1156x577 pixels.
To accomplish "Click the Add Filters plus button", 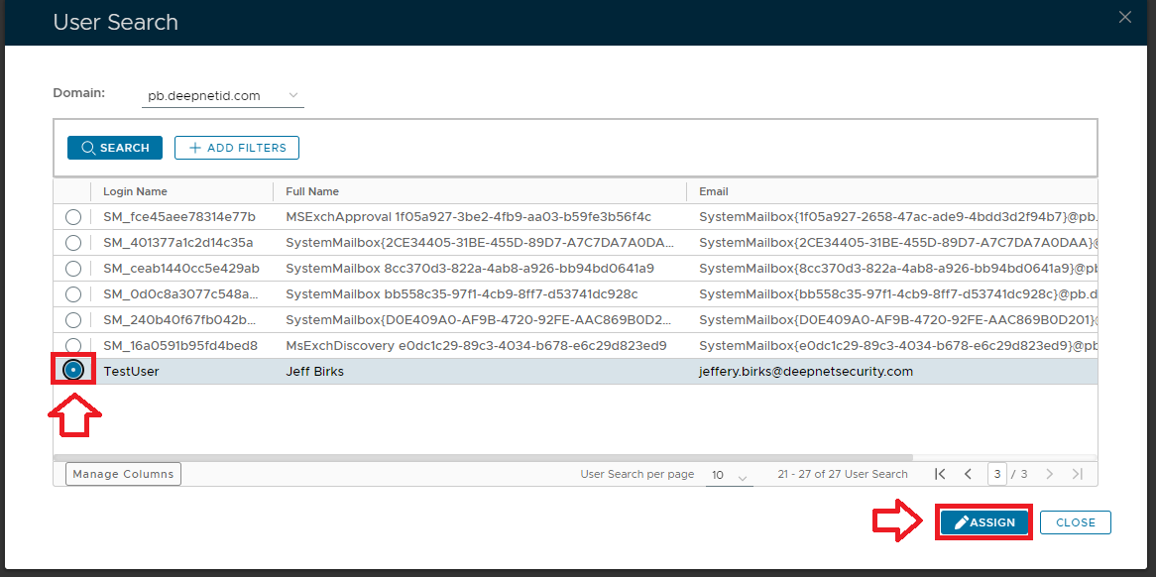I will 237,148.
